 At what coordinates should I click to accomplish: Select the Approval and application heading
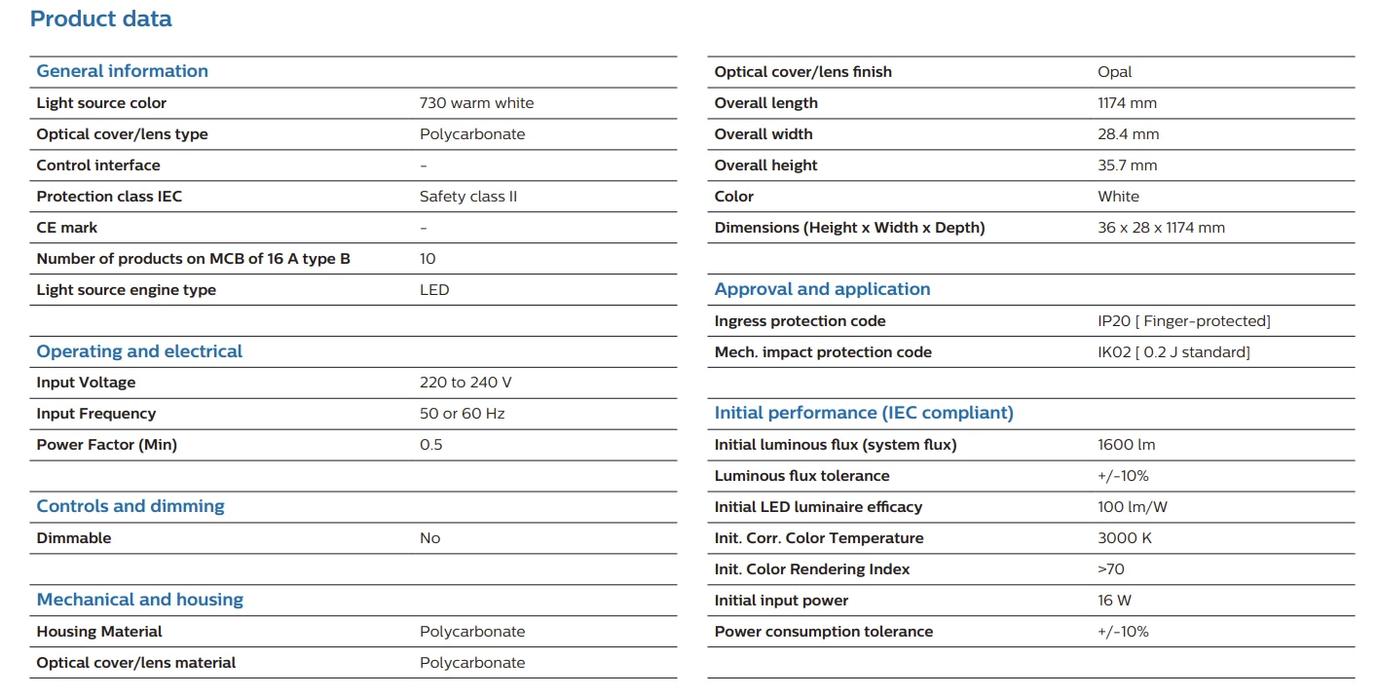(822, 289)
